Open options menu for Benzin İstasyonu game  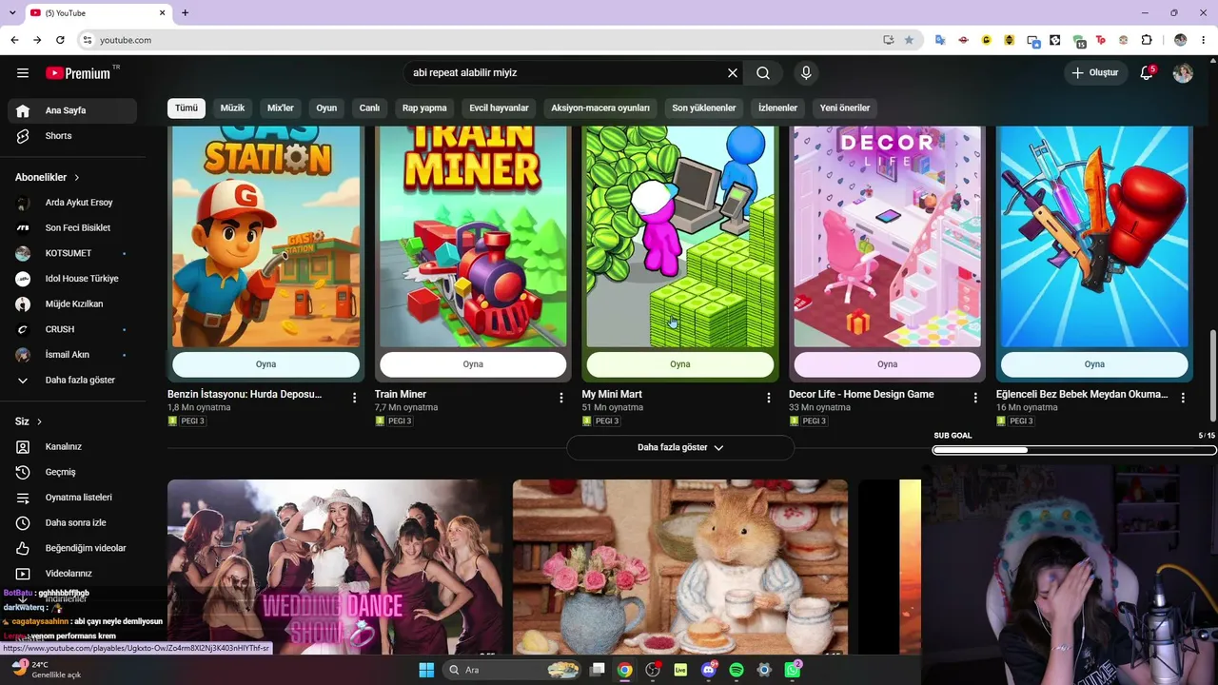point(354,398)
